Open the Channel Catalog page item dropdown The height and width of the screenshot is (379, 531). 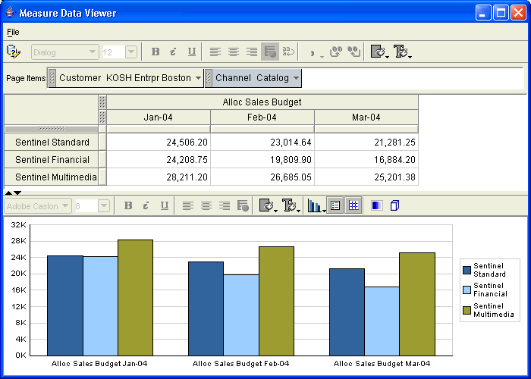pyautogui.click(x=296, y=78)
